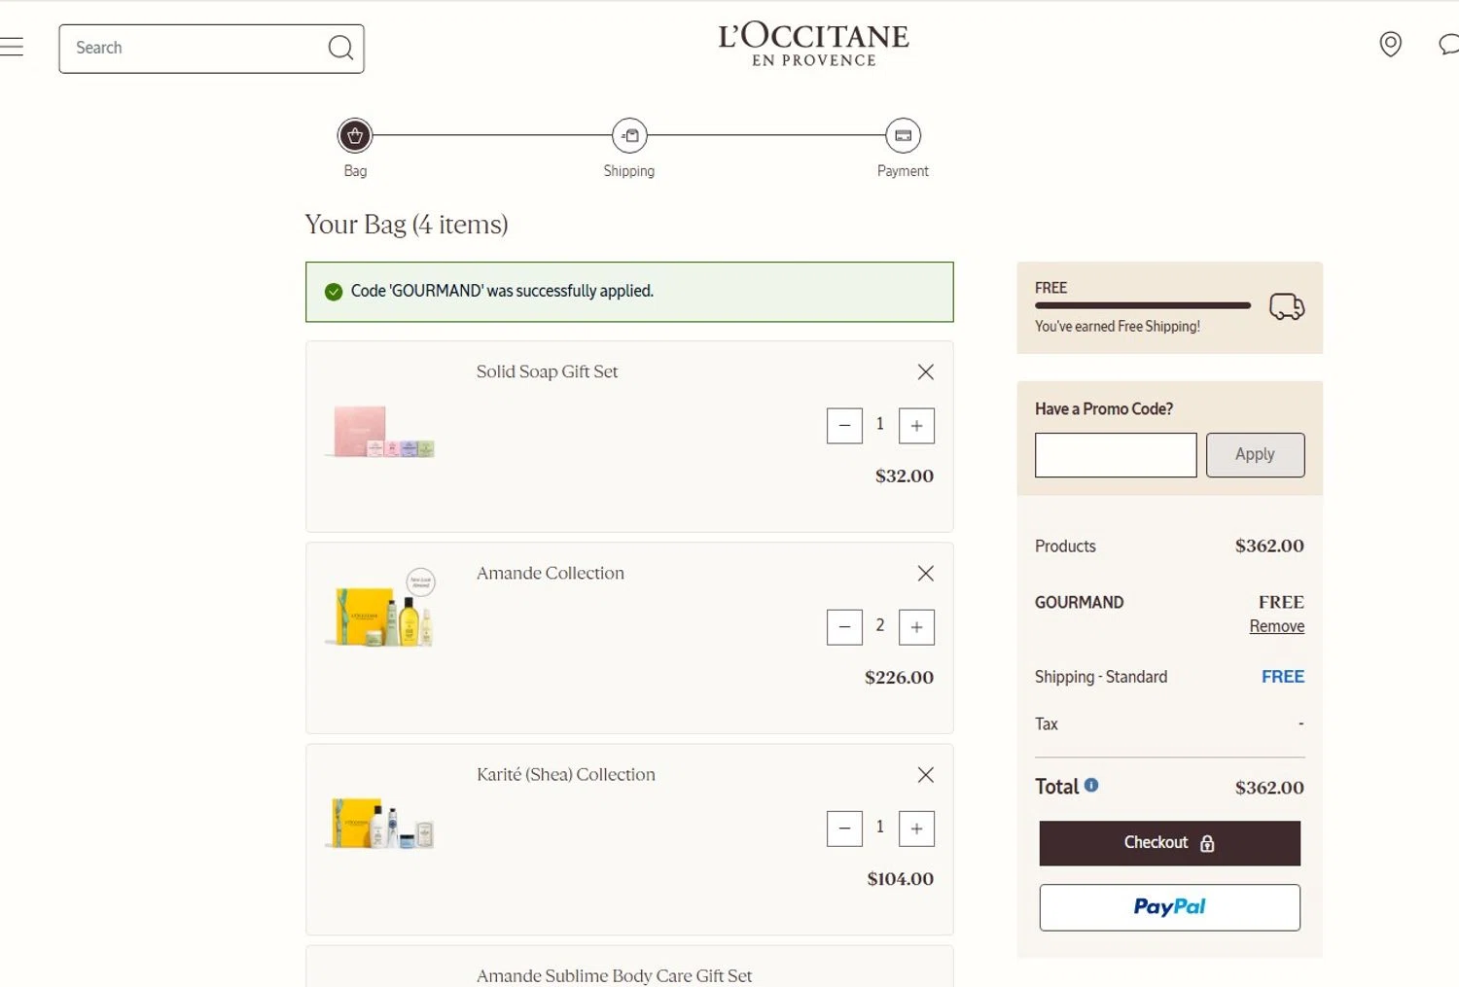Decrease Solid Soap Gift Set quantity
Image resolution: width=1459 pixels, height=987 pixels.
(x=844, y=426)
